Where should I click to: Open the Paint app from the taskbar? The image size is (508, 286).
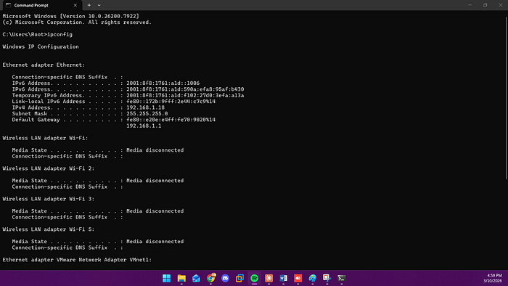click(x=313, y=278)
